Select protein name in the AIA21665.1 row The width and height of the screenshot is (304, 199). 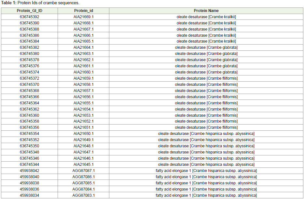point(206,41)
